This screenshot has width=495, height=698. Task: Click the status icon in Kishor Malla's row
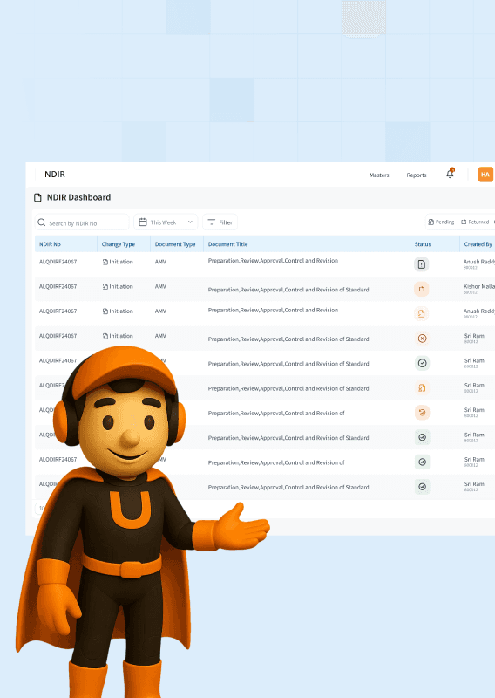[421, 289]
